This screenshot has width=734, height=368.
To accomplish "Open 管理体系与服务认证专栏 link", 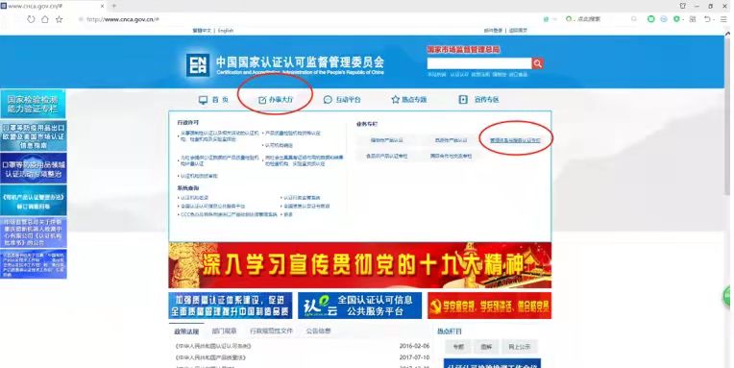I will point(515,140).
